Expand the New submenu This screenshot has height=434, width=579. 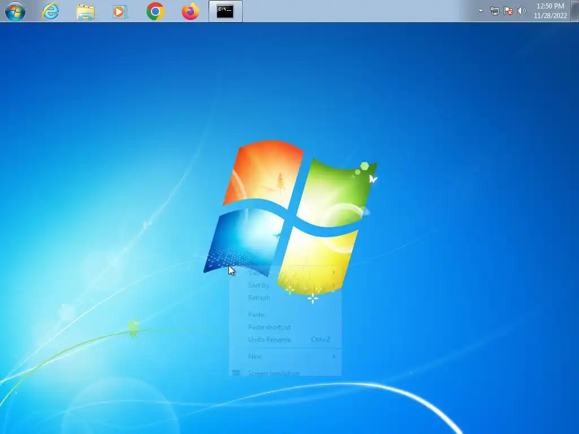point(285,357)
